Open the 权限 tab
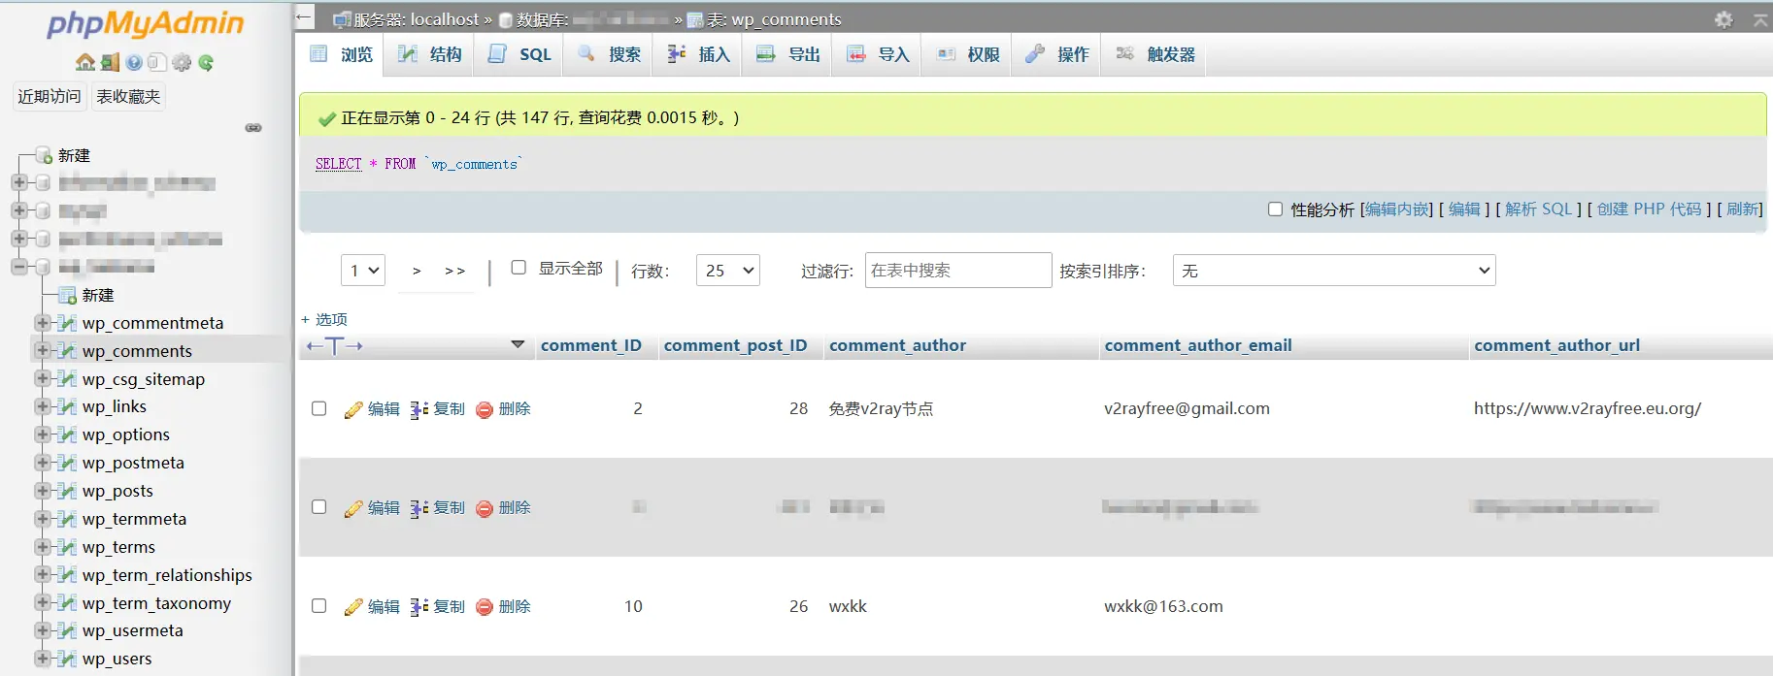 [x=967, y=54]
